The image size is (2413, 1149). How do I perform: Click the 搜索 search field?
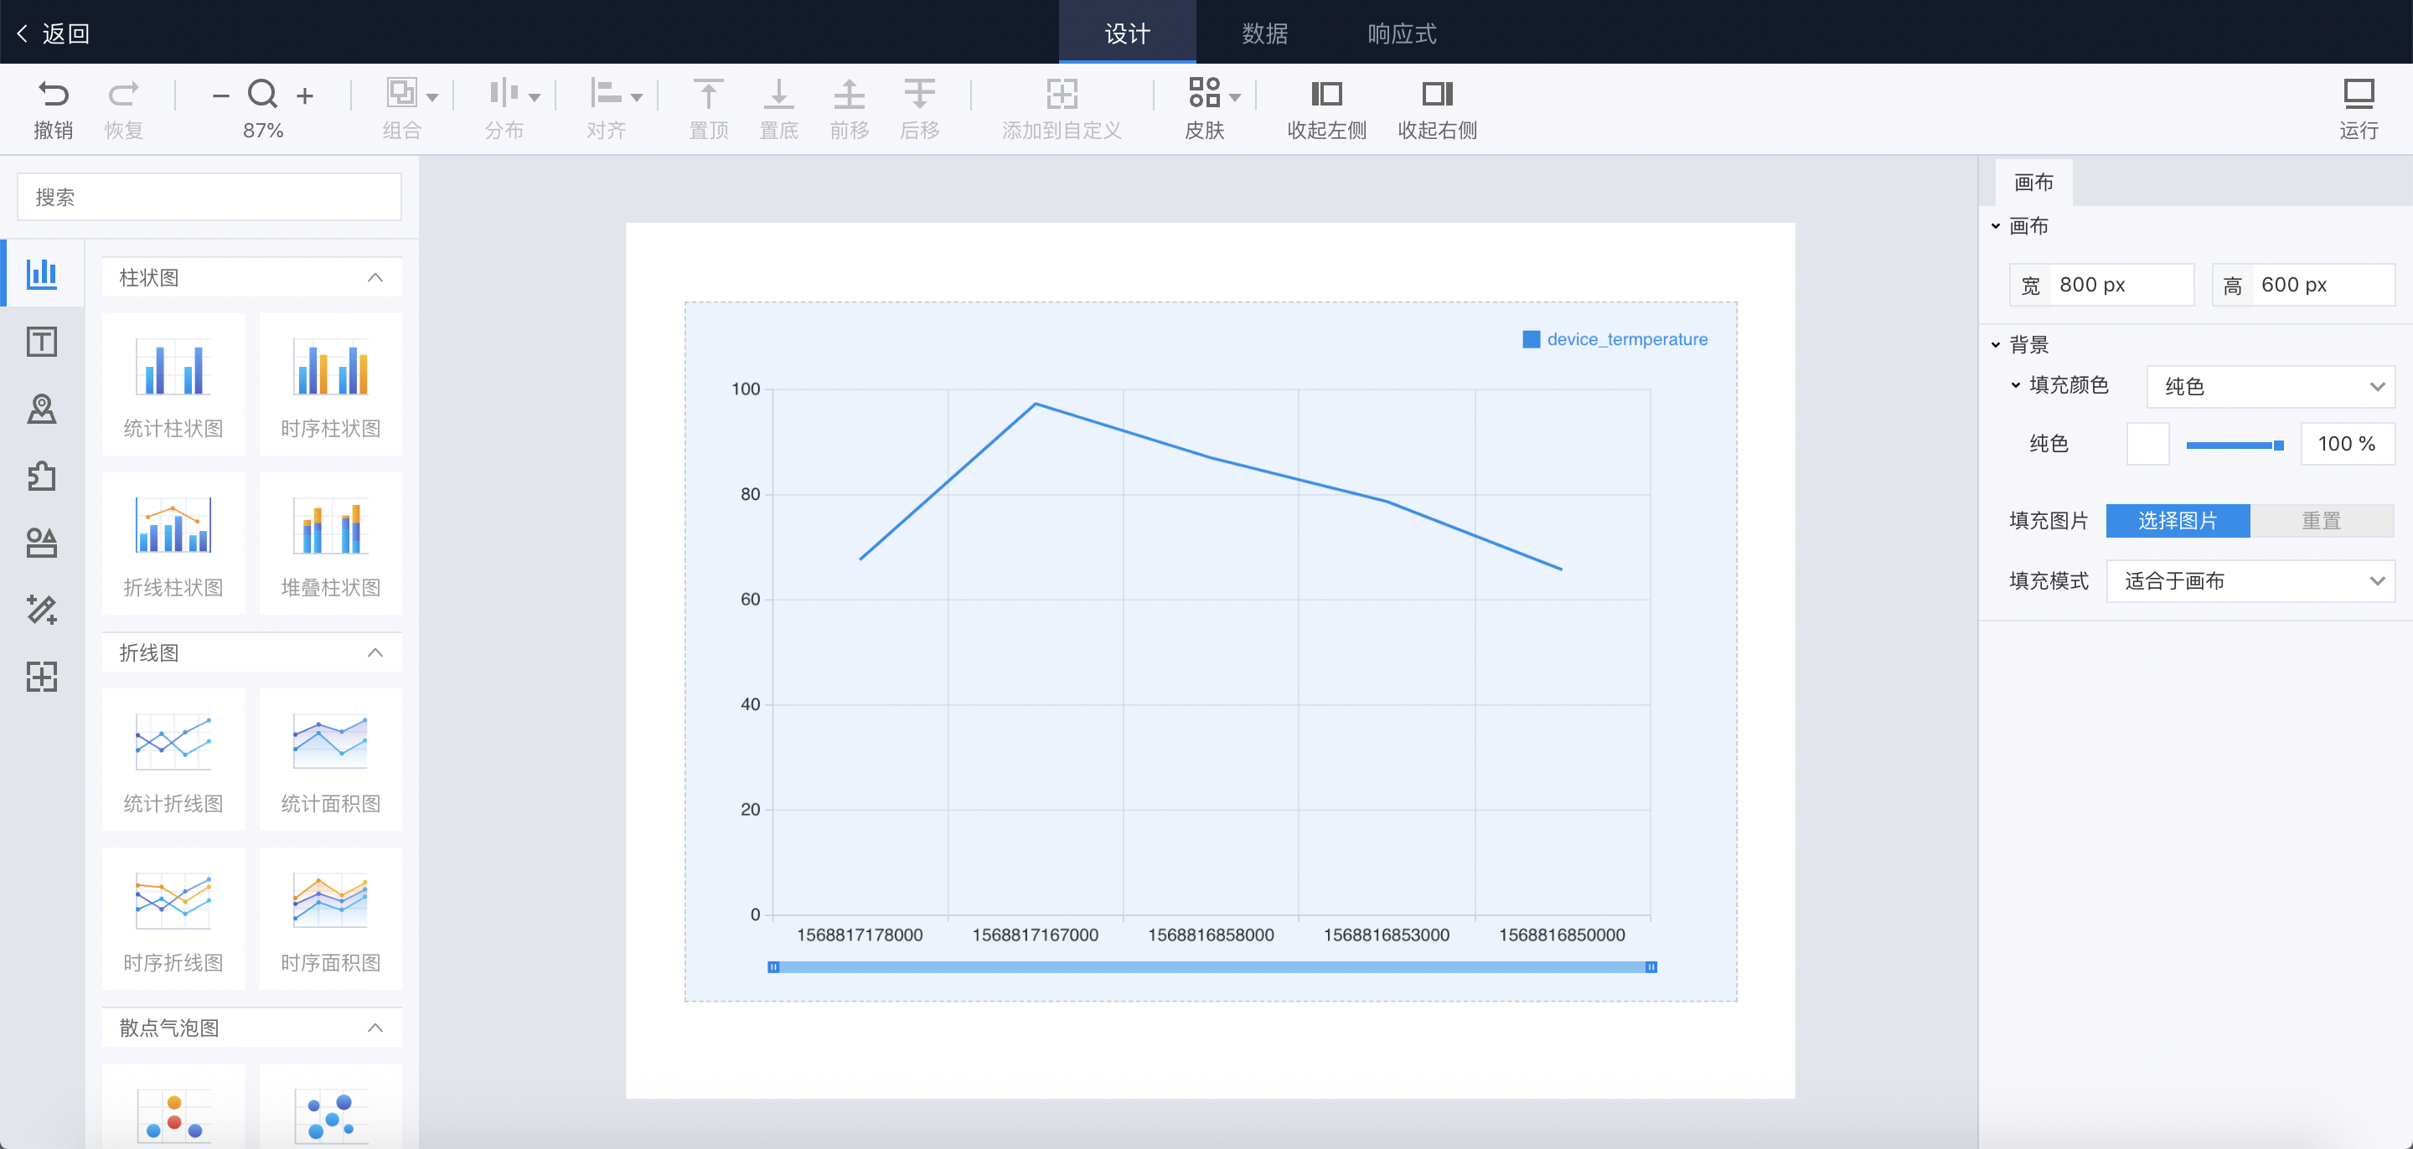pyautogui.click(x=209, y=197)
